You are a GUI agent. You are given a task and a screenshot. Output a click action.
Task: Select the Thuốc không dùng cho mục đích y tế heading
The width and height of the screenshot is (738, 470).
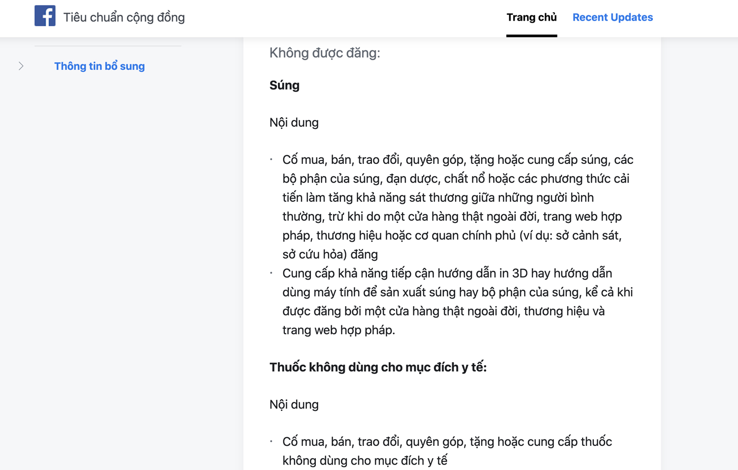[x=378, y=367]
